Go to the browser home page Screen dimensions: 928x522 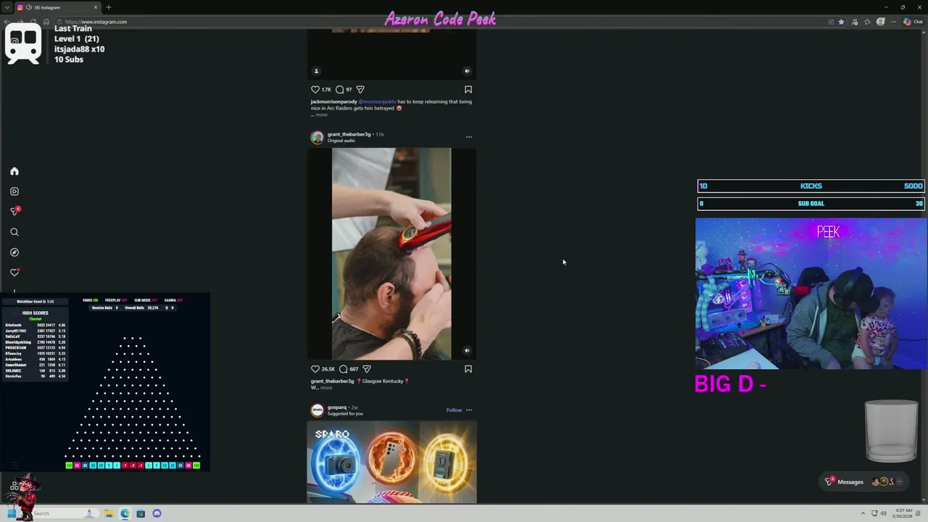[x=46, y=22]
